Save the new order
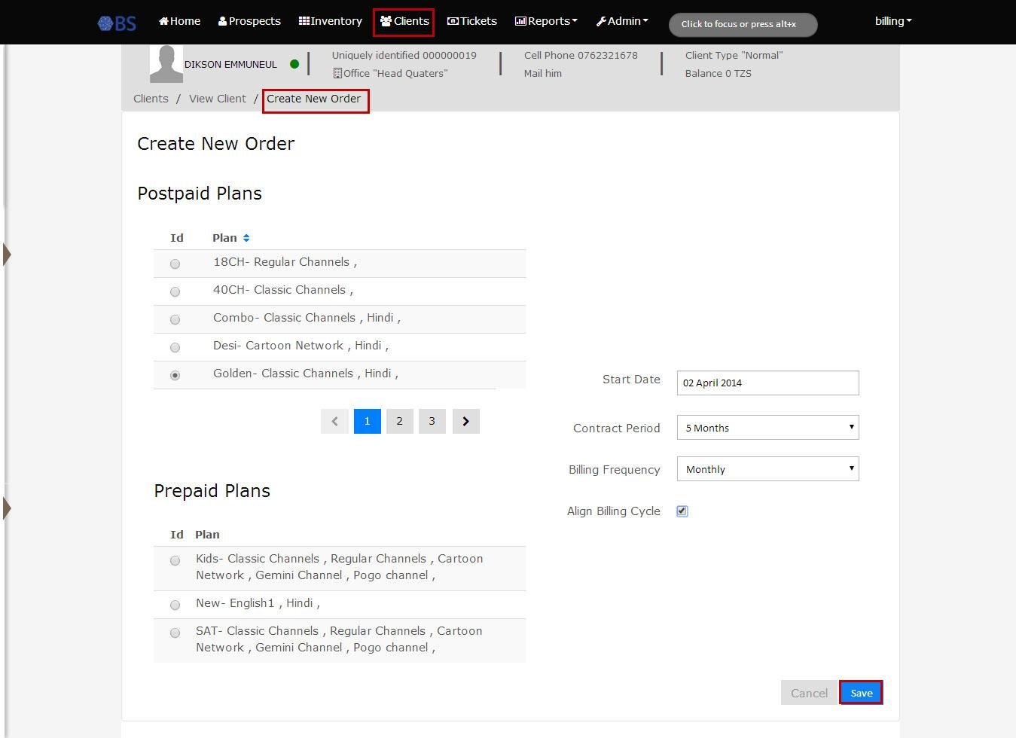 point(860,692)
